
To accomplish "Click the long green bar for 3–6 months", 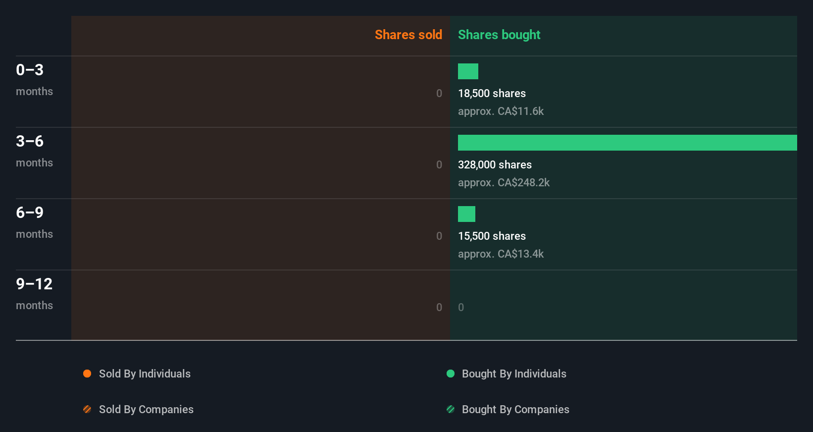I will tap(627, 143).
